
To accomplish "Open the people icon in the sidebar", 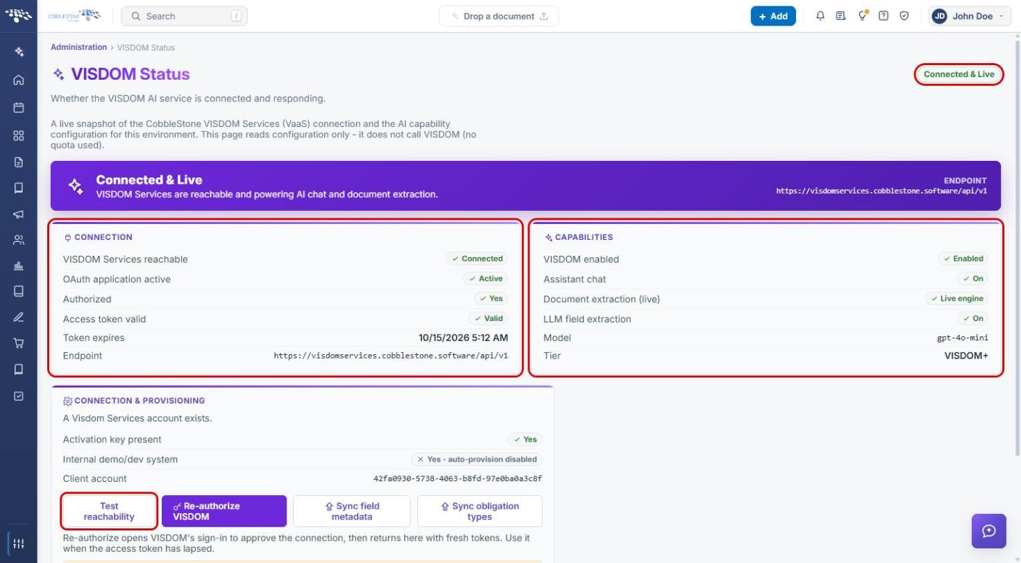I will click(19, 241).
